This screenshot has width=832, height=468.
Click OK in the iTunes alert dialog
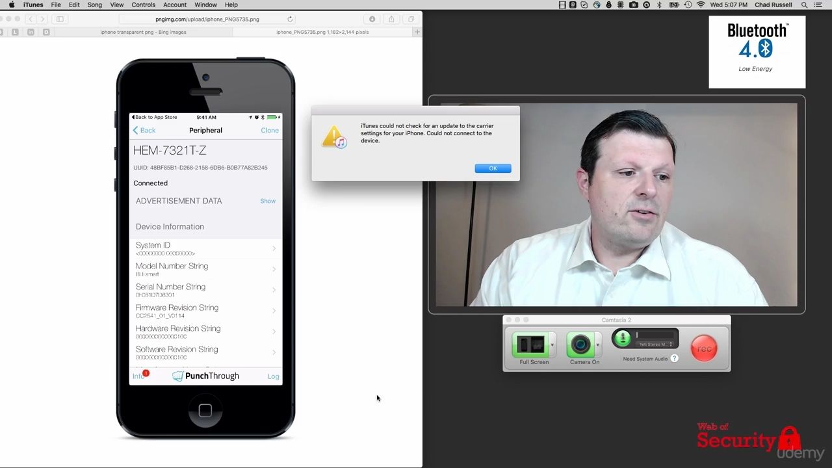(x=493, y=168)
